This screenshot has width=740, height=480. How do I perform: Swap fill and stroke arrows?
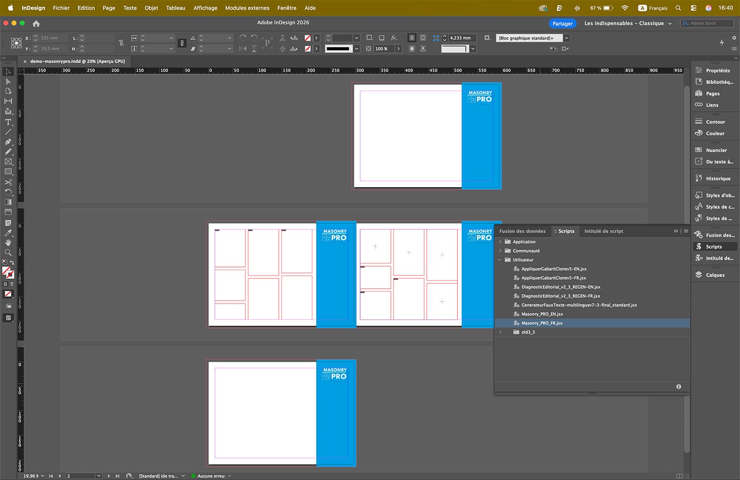(x=12, y=262)
